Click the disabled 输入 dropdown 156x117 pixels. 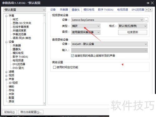click(109, 50)
